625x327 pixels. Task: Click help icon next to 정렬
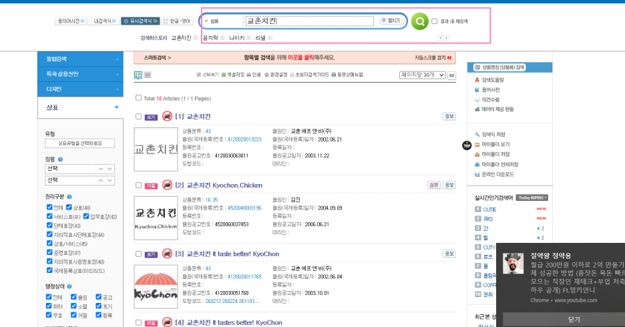pyautogui.click(x=60, y=159)
